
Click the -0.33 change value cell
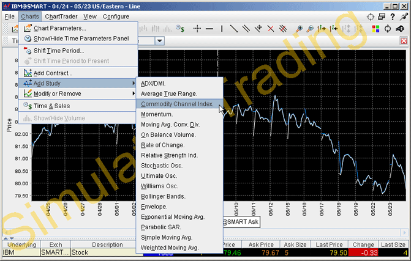(363, 252)
